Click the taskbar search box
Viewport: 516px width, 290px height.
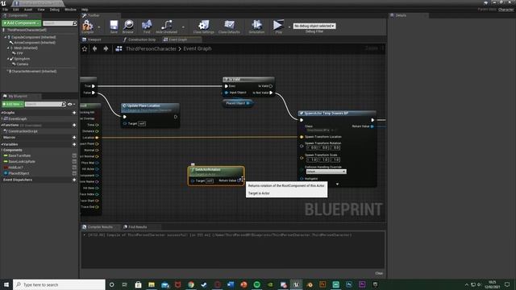[x=59, y=284]
